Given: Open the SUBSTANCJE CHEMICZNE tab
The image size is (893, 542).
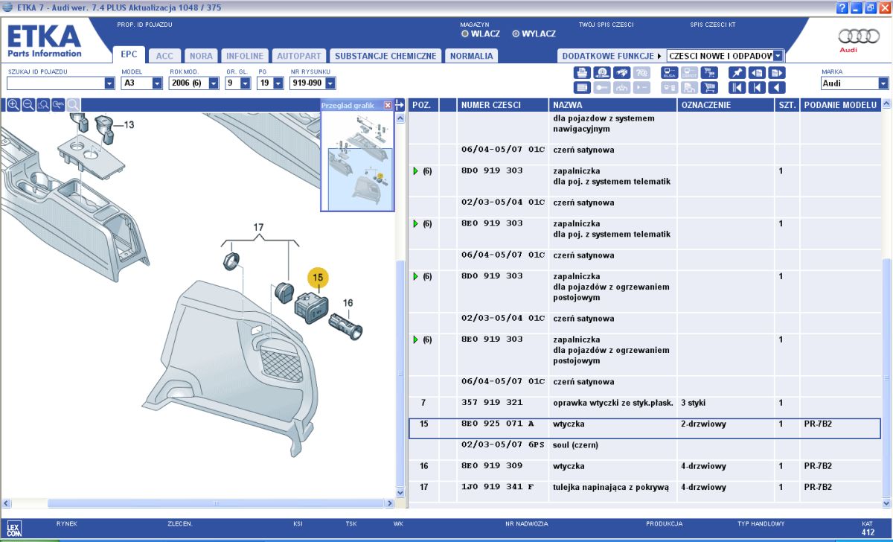Looking at the screenshot, I should (385, 56).
